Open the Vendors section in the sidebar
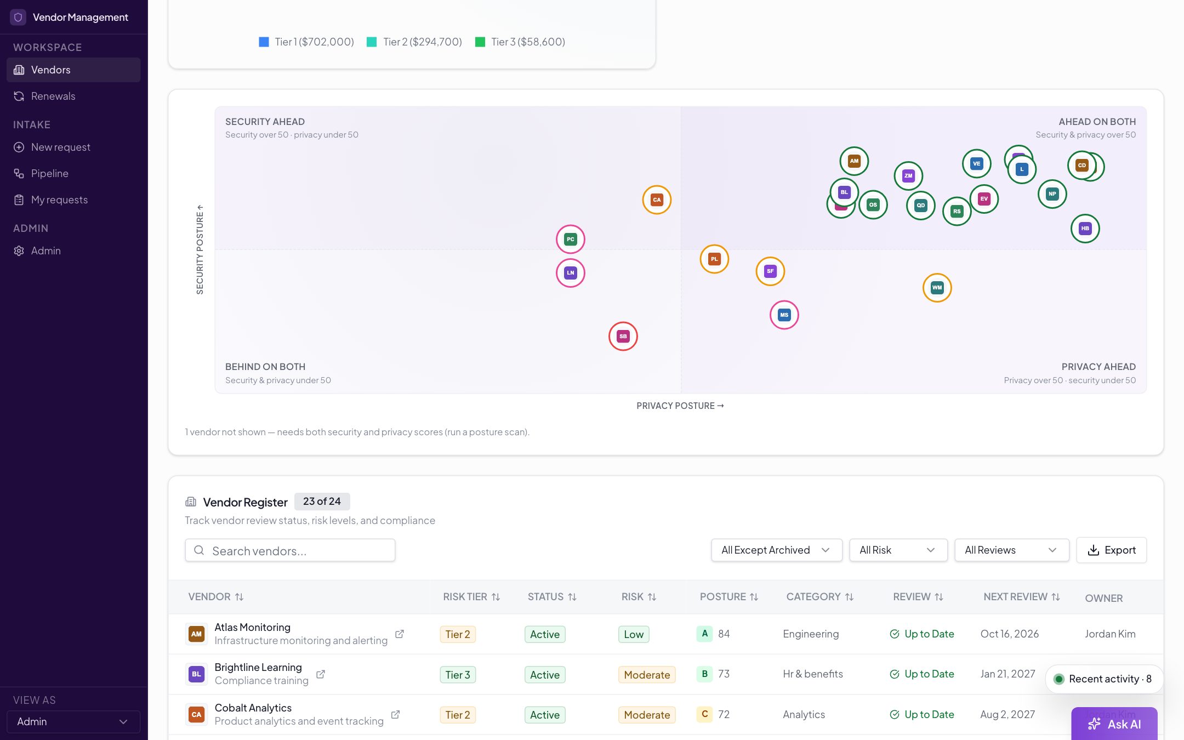 click(x=73, y=70)
